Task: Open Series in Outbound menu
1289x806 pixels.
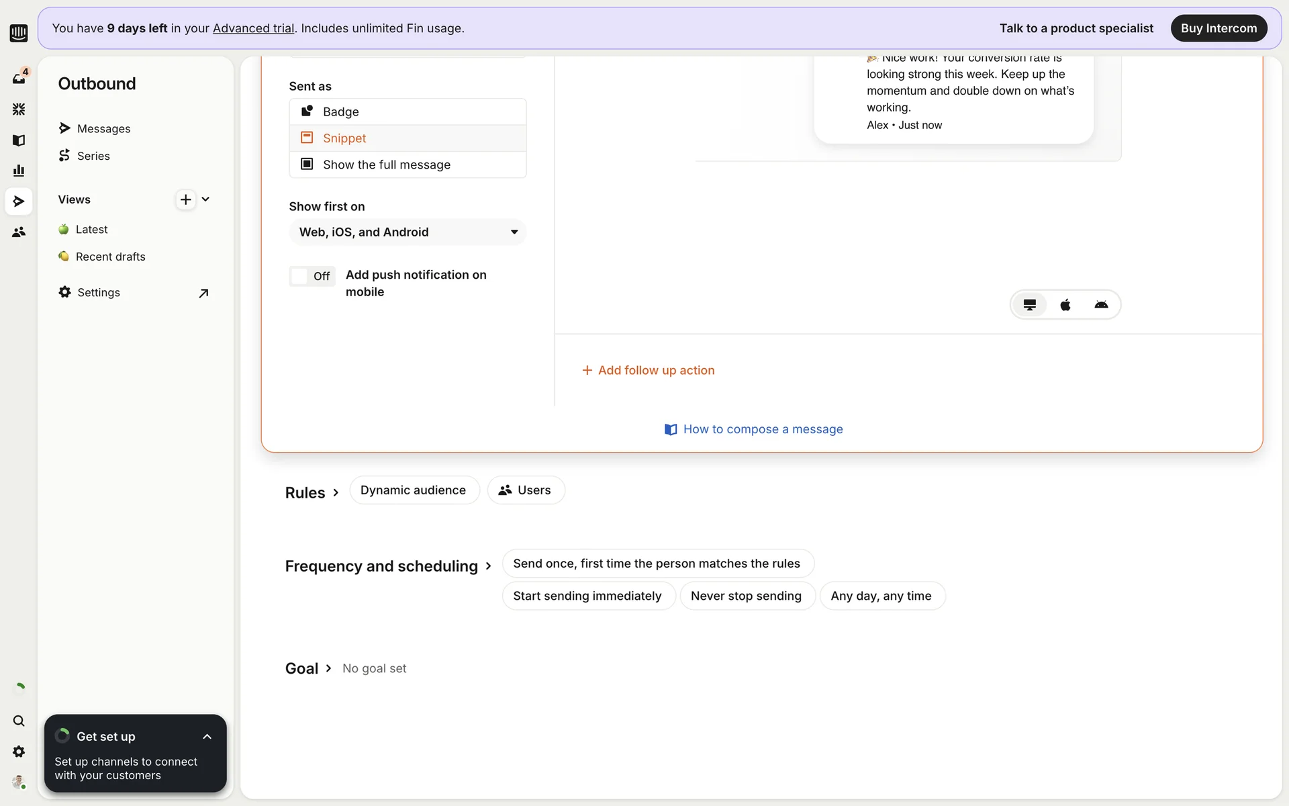Action: point(93,156)
